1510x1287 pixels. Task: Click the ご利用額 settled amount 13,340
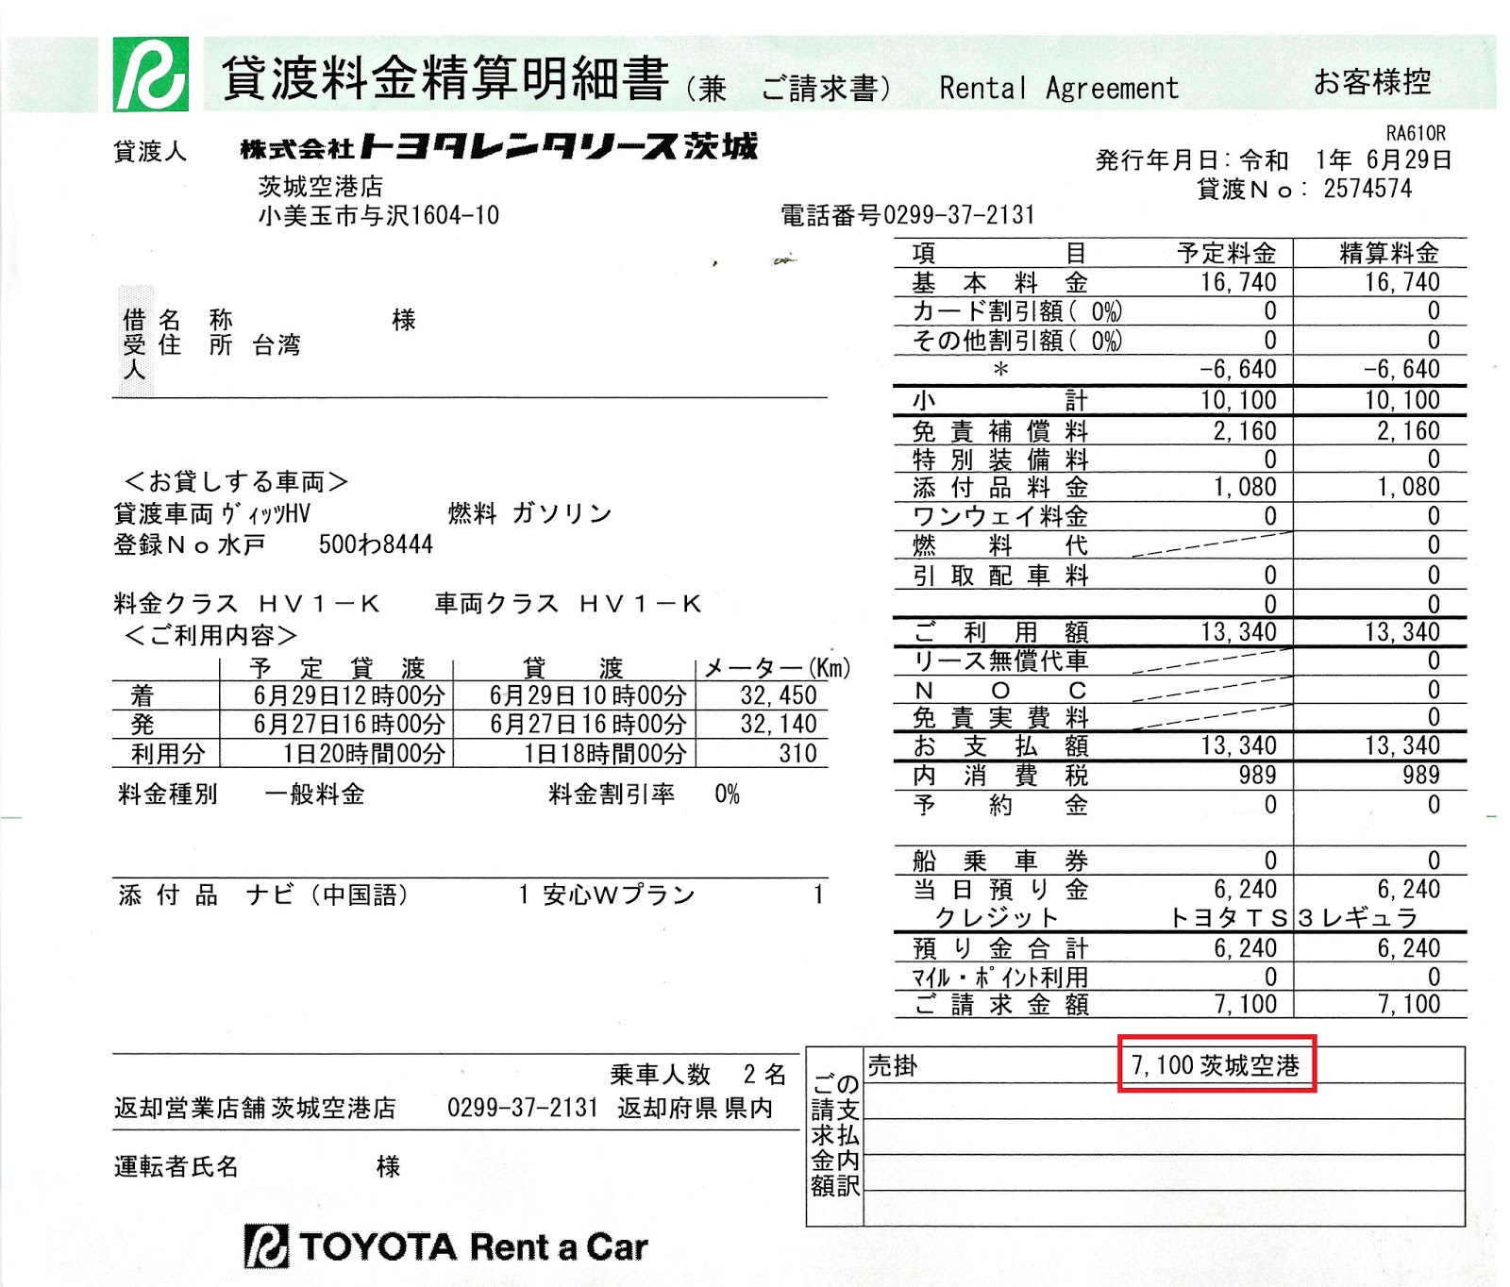(x=1401, y=632)
